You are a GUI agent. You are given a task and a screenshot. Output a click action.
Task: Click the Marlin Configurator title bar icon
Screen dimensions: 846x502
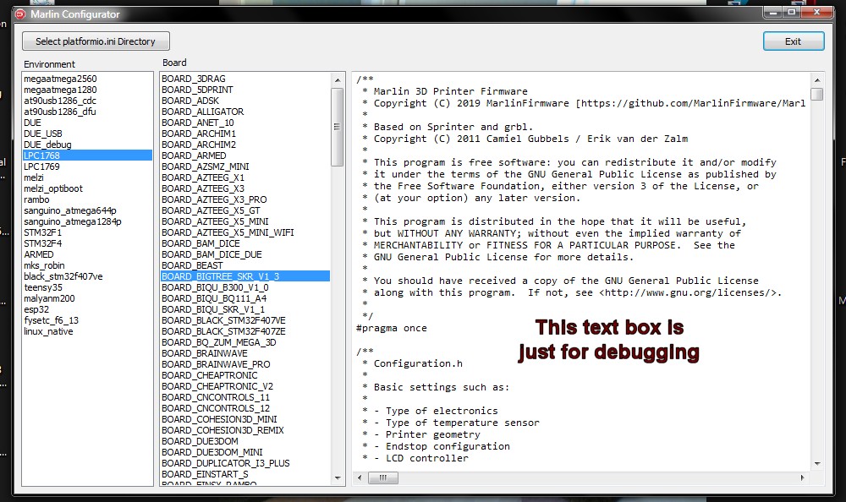(x=20, y=14)
